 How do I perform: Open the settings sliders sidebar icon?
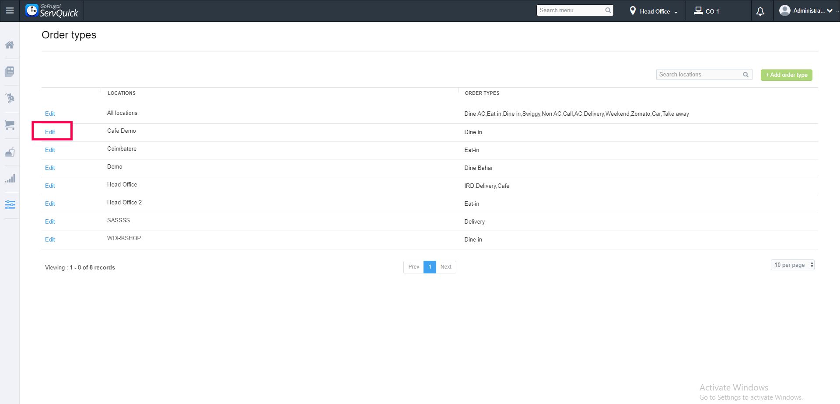coord(10,205)
